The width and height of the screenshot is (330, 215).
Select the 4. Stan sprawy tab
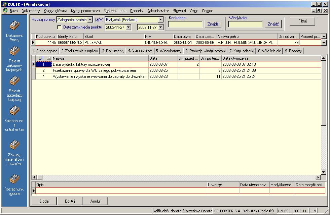(140, 51)
